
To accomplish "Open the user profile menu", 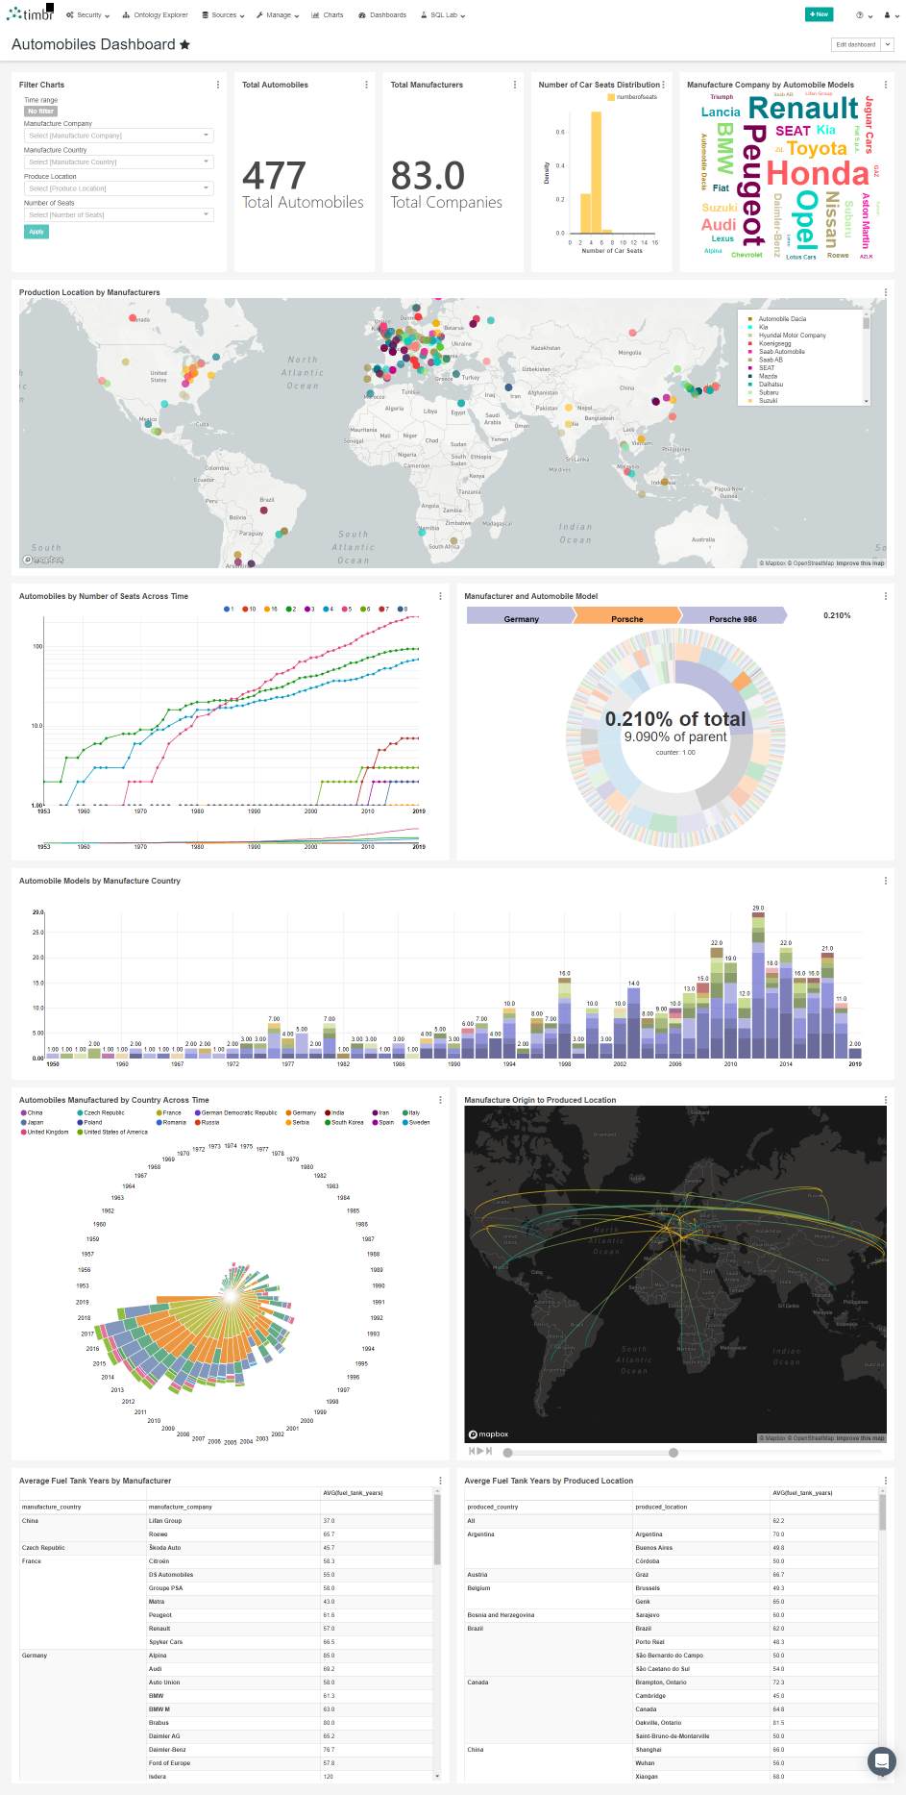I will tap(890, 15).
